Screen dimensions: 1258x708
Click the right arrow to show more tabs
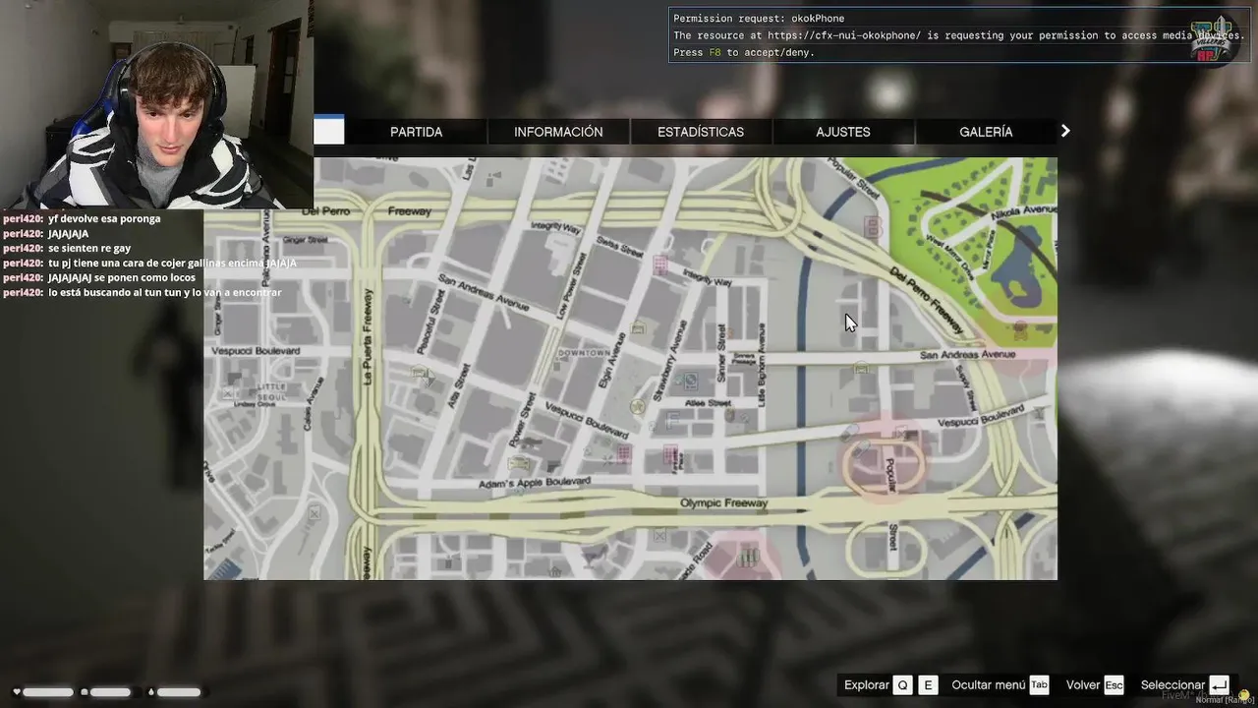[1065, 131]
